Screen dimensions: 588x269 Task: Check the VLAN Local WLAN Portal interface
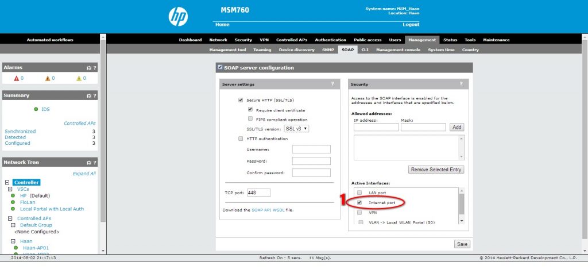tap(361, 222)
